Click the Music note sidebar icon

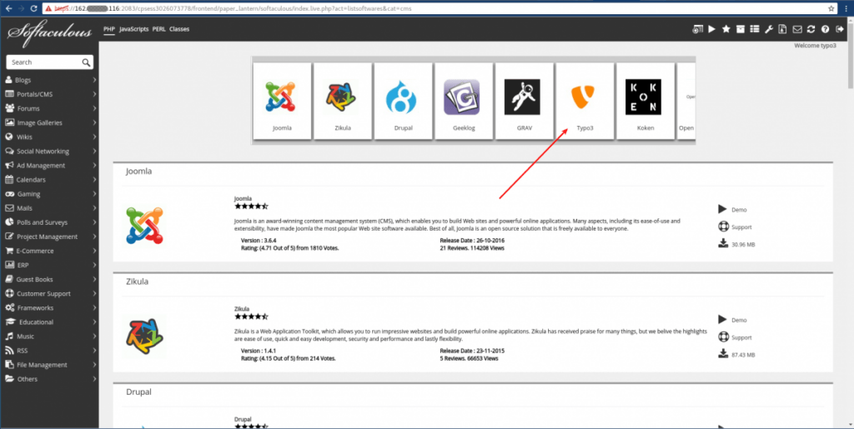9,336
